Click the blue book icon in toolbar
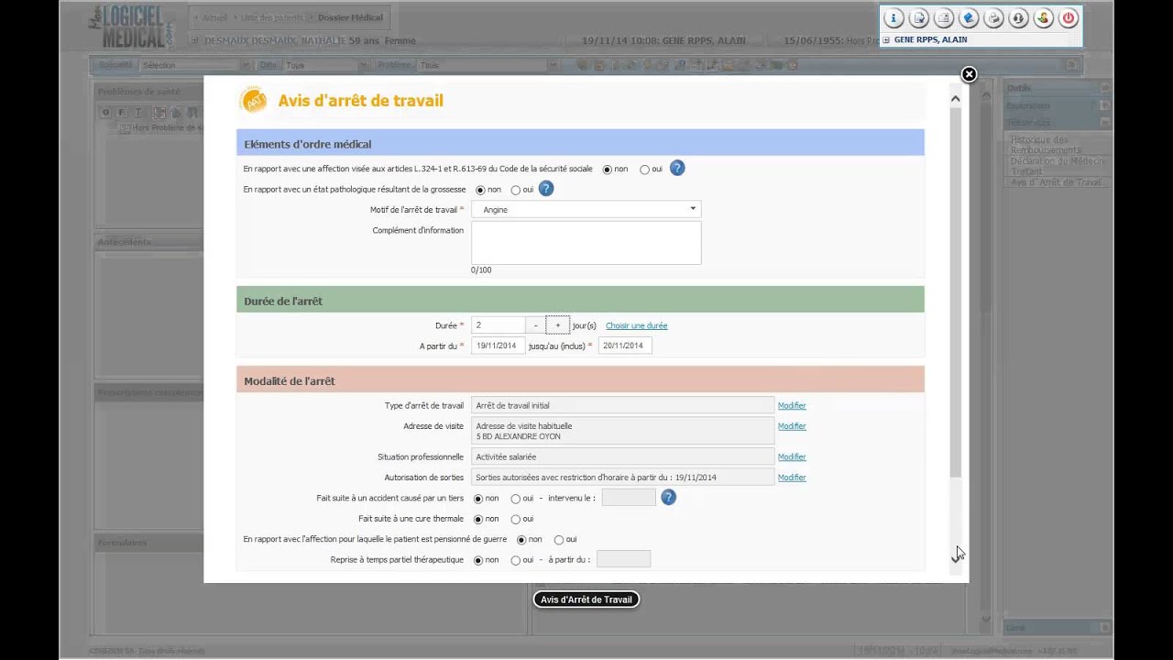 [x=969, y=18]
